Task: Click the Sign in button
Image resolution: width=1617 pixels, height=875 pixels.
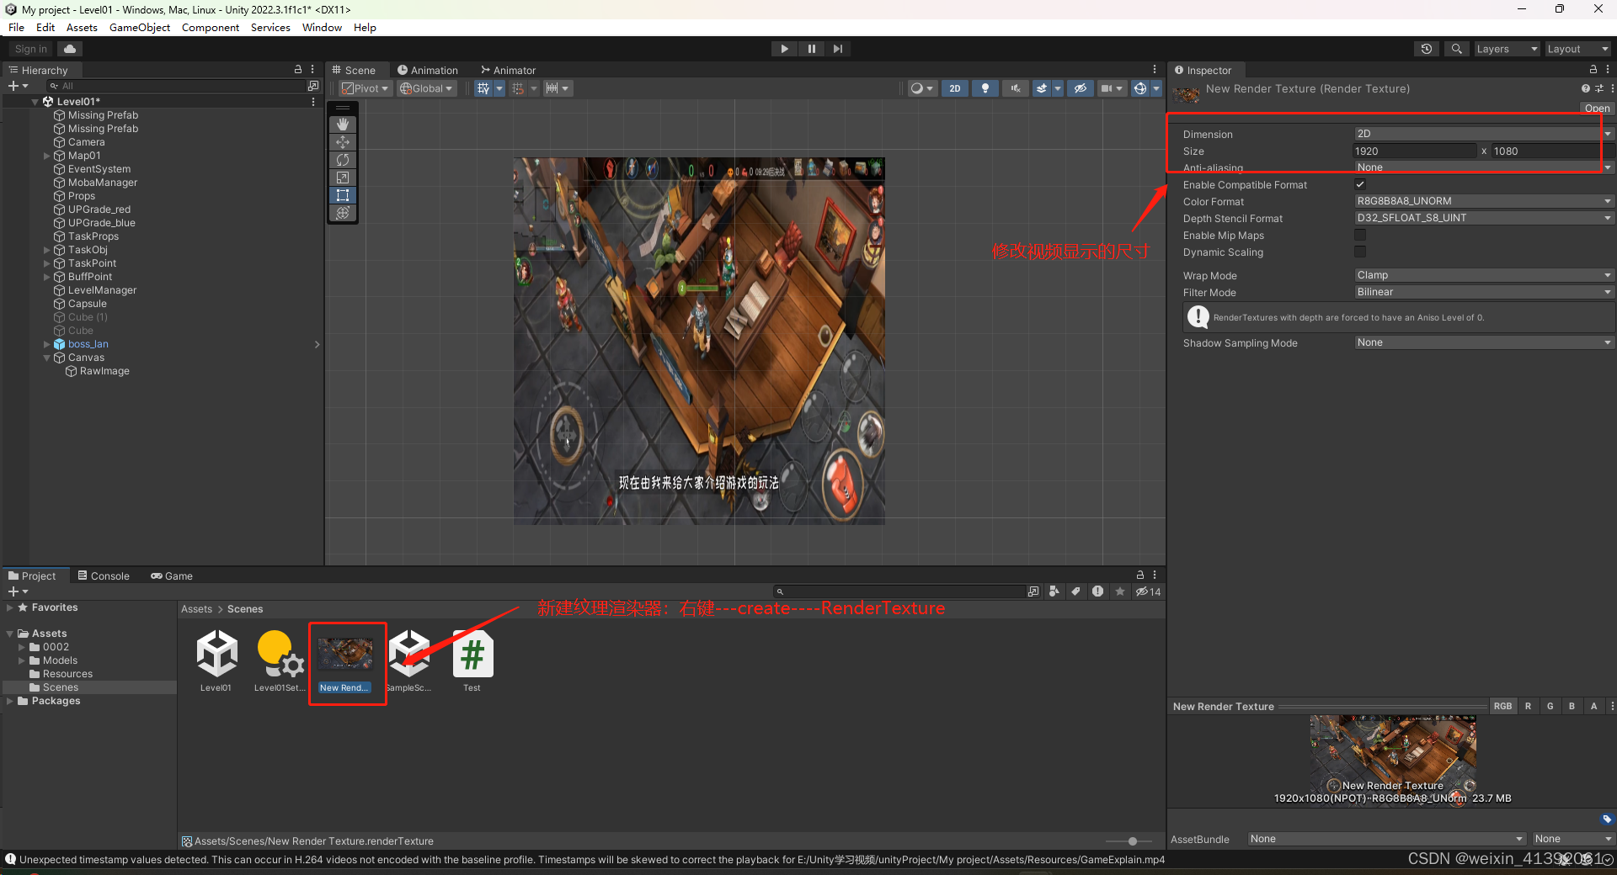Action: point(29,48)
